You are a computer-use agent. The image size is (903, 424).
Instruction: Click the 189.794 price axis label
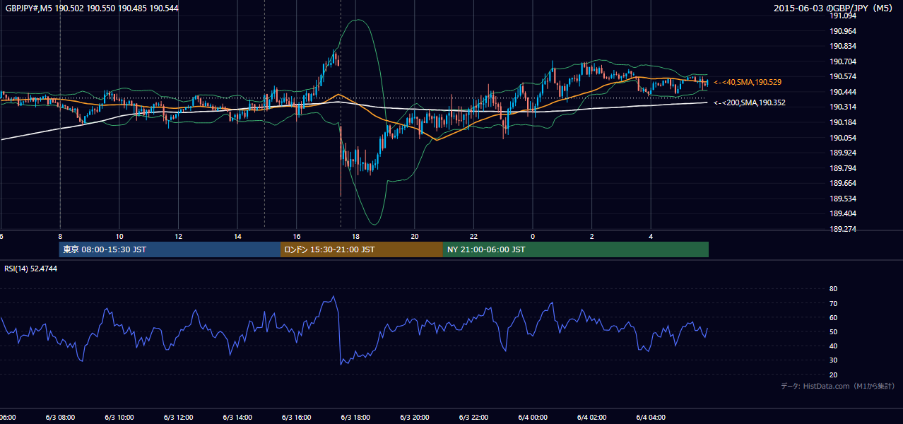point(842,168)
